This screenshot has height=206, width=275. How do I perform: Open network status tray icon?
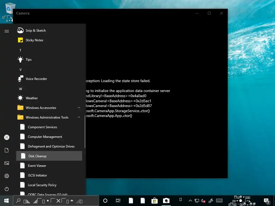(197, 201)
